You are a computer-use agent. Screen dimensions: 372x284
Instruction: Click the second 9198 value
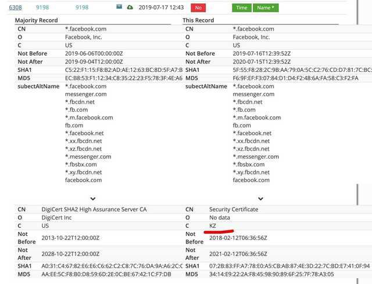coord(82,8)
